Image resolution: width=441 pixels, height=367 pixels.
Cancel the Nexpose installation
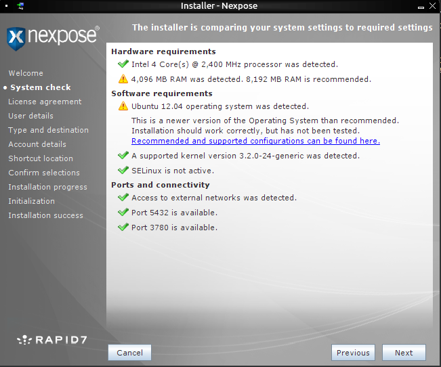pos(129,352)
